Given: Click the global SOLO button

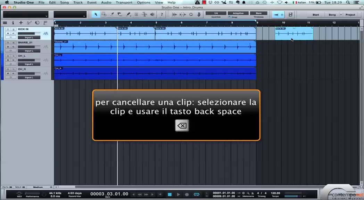Looking at the screenshot, I should pos(20,187).
